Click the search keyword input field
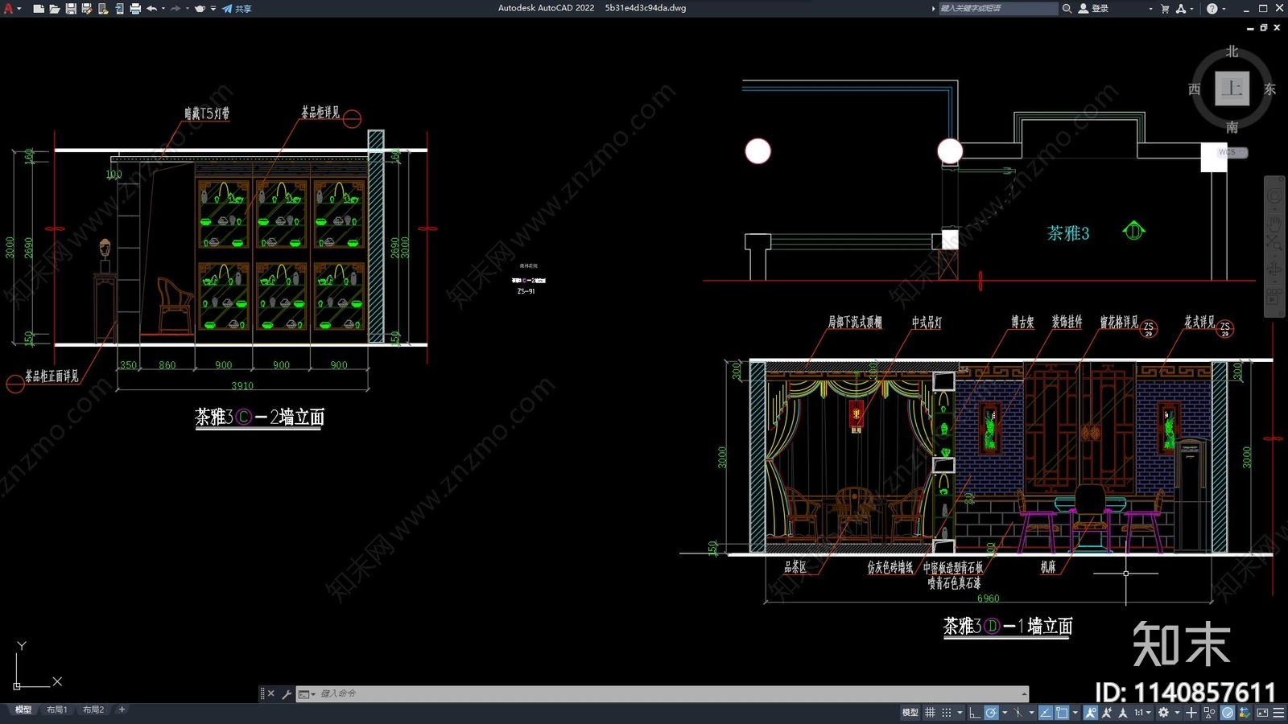This screenshot has width=1288, height=724. click(998, 8)
